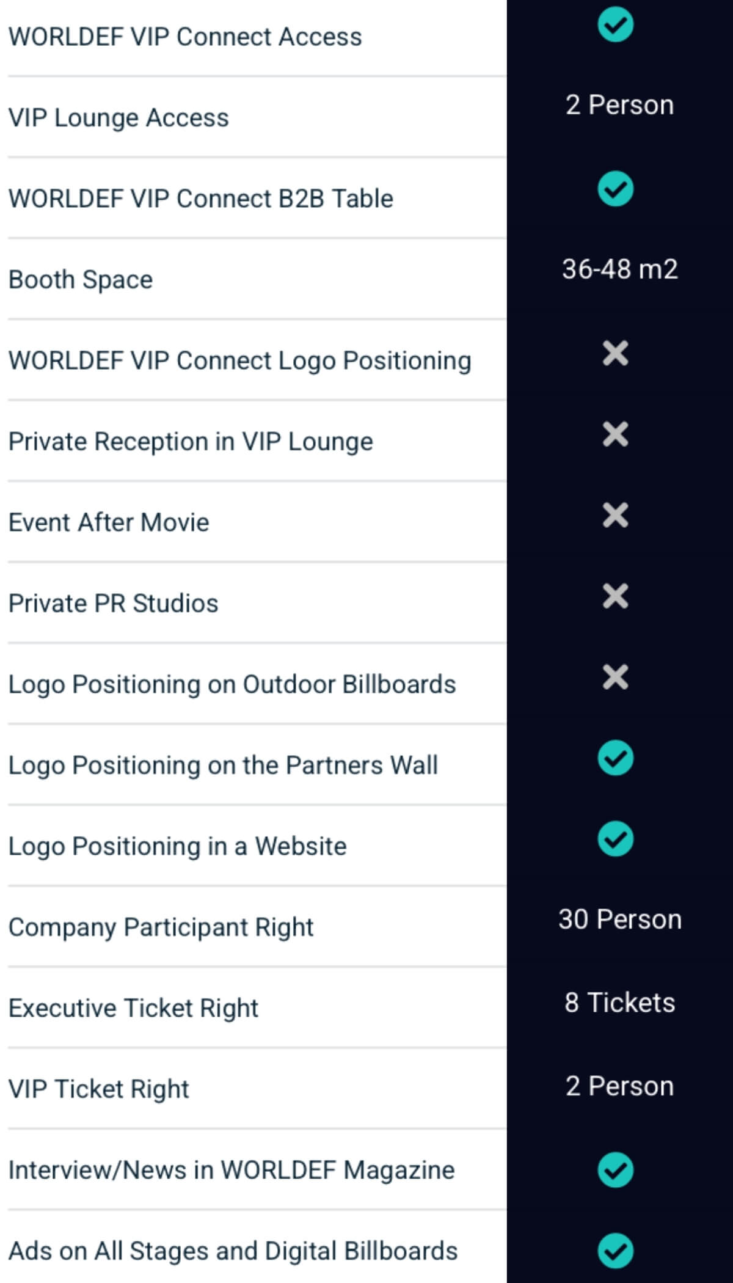Click the checkmark for WORLDEF VIP Connect Access
Screen dimensions: 733x1283
point(615,25)
